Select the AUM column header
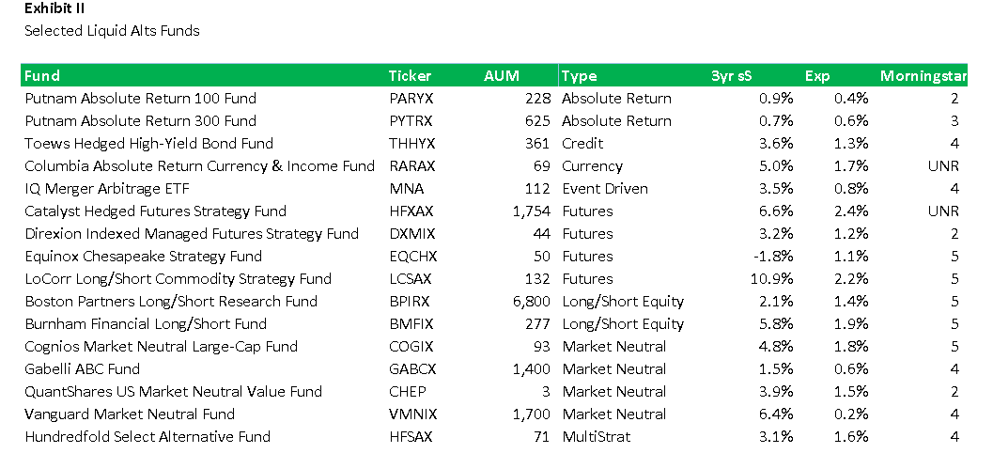The width and height of the screenshot is (993, 469). pyautogui.click(x=501, y=76)
